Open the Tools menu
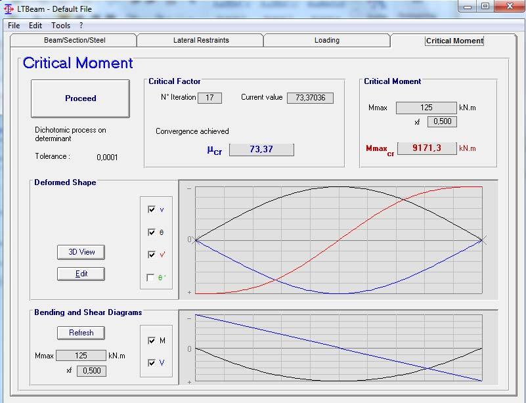Viewport: 526px width, 403px height. point(60,26)
